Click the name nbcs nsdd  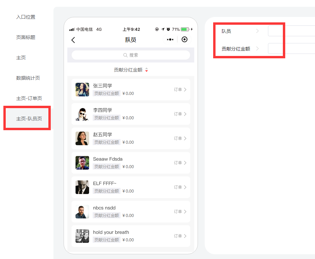(x=104, y=208)
